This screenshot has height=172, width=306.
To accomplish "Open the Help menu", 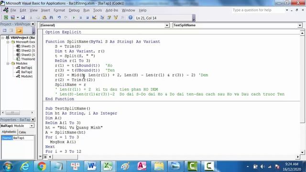I will (142, 10).
